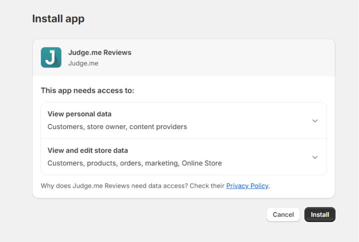Click the Judge.me Reviews app icon
The height and width of the screenshot is (242, 359).
click(x=51, y=57)
